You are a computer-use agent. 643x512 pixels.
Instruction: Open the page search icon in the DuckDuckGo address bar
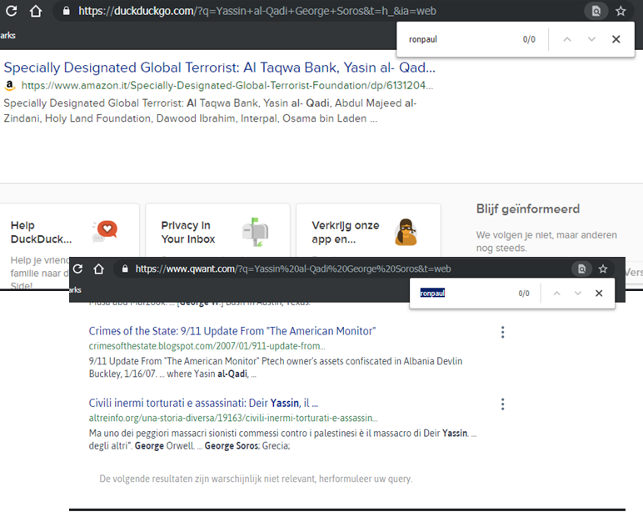coord(596,11)
